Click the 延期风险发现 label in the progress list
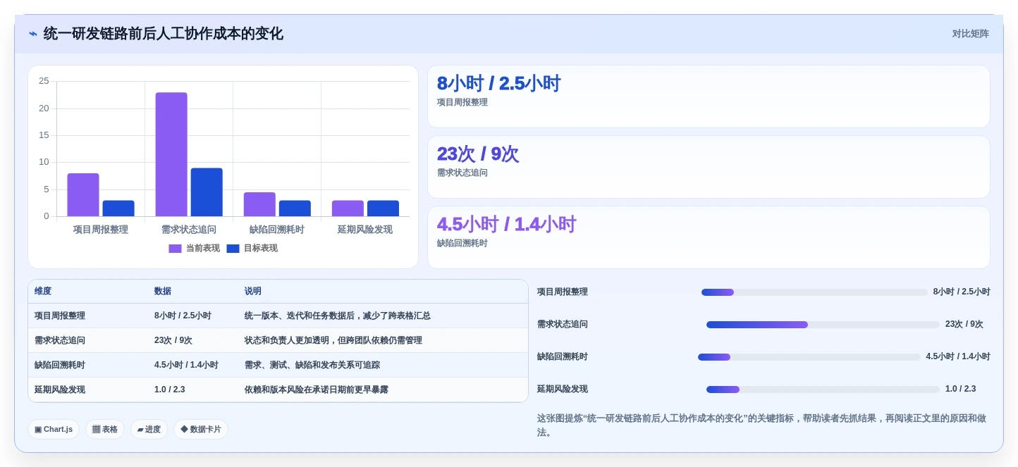Image resolution: width=1018 pixels, height=467 pixels. [563, 390]
